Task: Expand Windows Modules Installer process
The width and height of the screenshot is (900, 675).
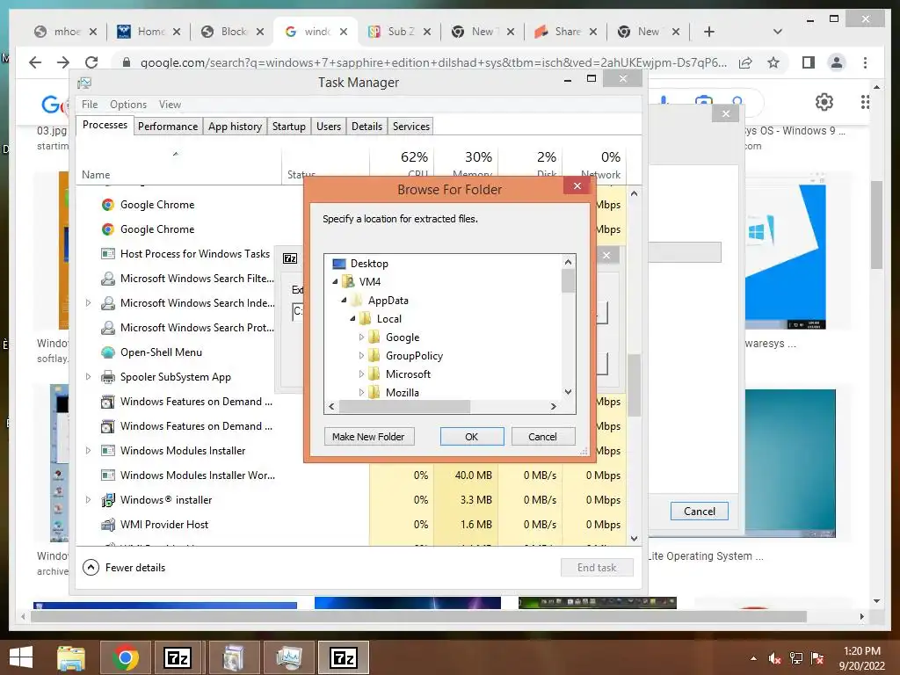Action: (89, 450)
